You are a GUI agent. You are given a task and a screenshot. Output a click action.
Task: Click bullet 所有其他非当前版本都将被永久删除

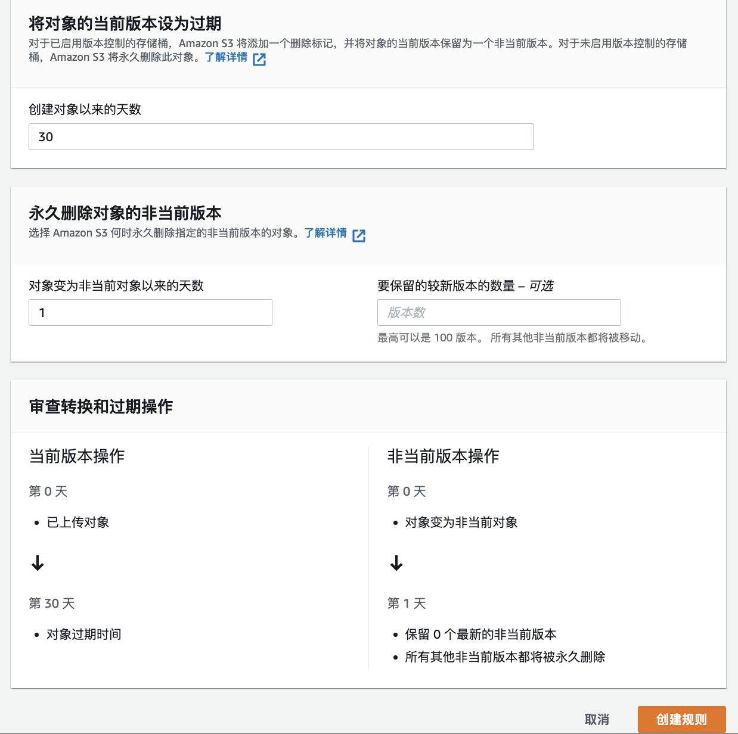[505, 657]
